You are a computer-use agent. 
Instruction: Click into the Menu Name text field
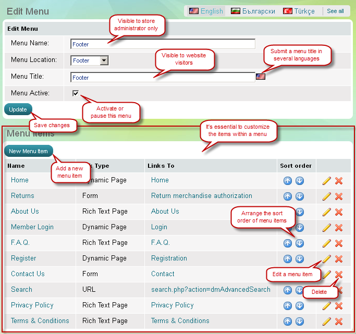point(163,44)
